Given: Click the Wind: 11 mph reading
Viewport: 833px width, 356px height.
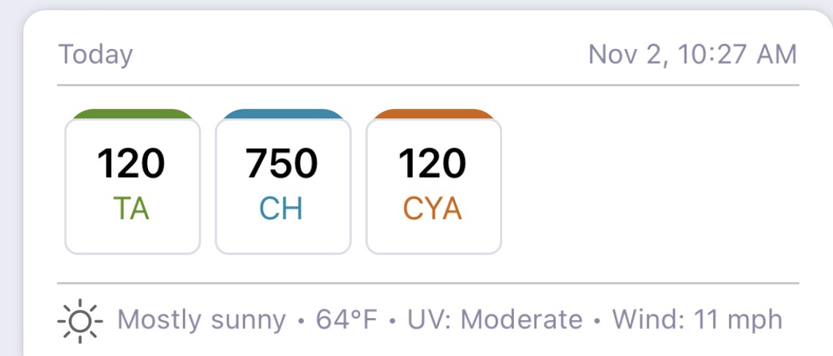Looking at the screenshot, I should 697,320.
